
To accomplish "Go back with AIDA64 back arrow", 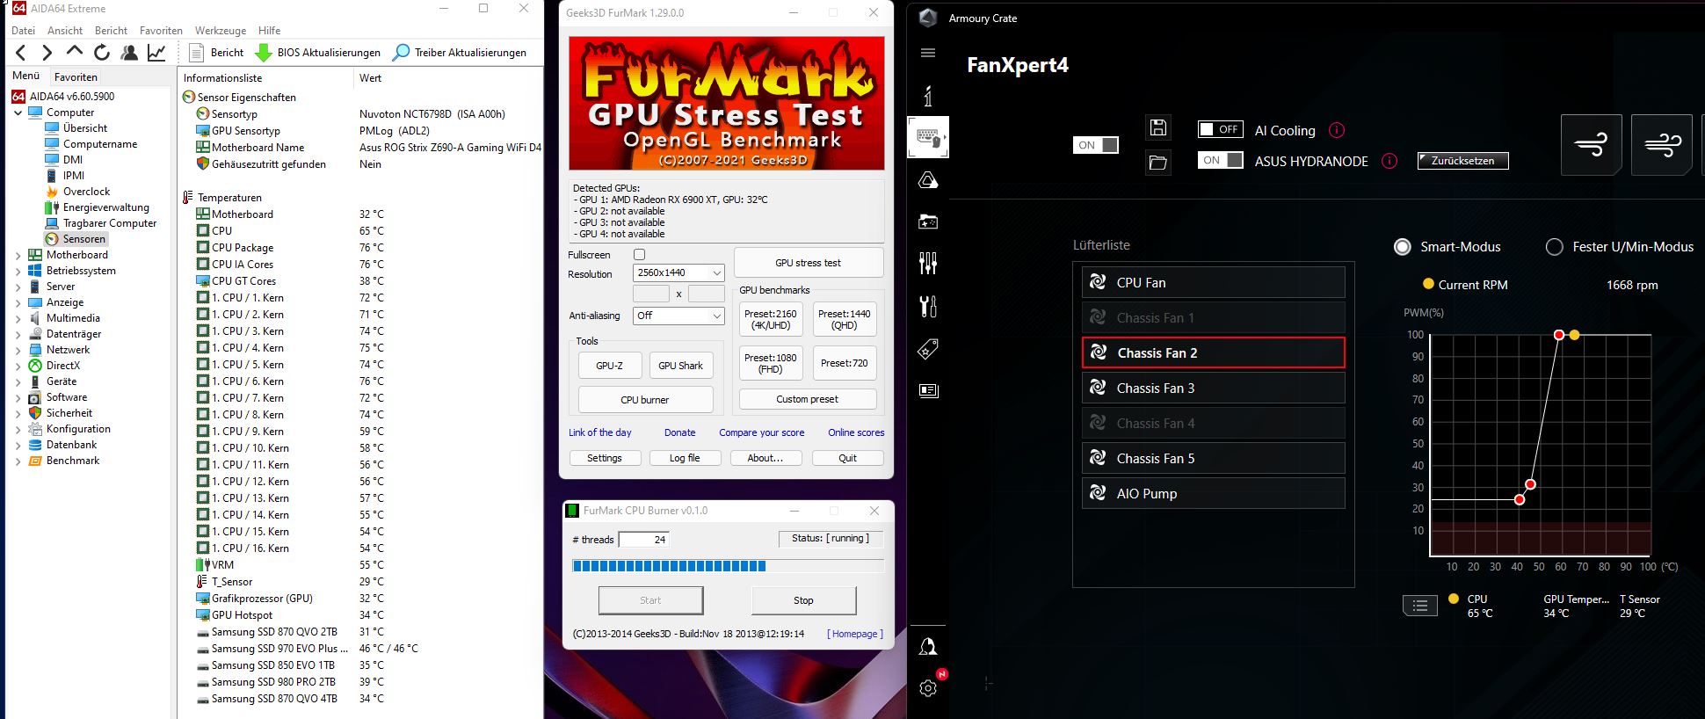I will pyautogui.click(x=22, y=53).
